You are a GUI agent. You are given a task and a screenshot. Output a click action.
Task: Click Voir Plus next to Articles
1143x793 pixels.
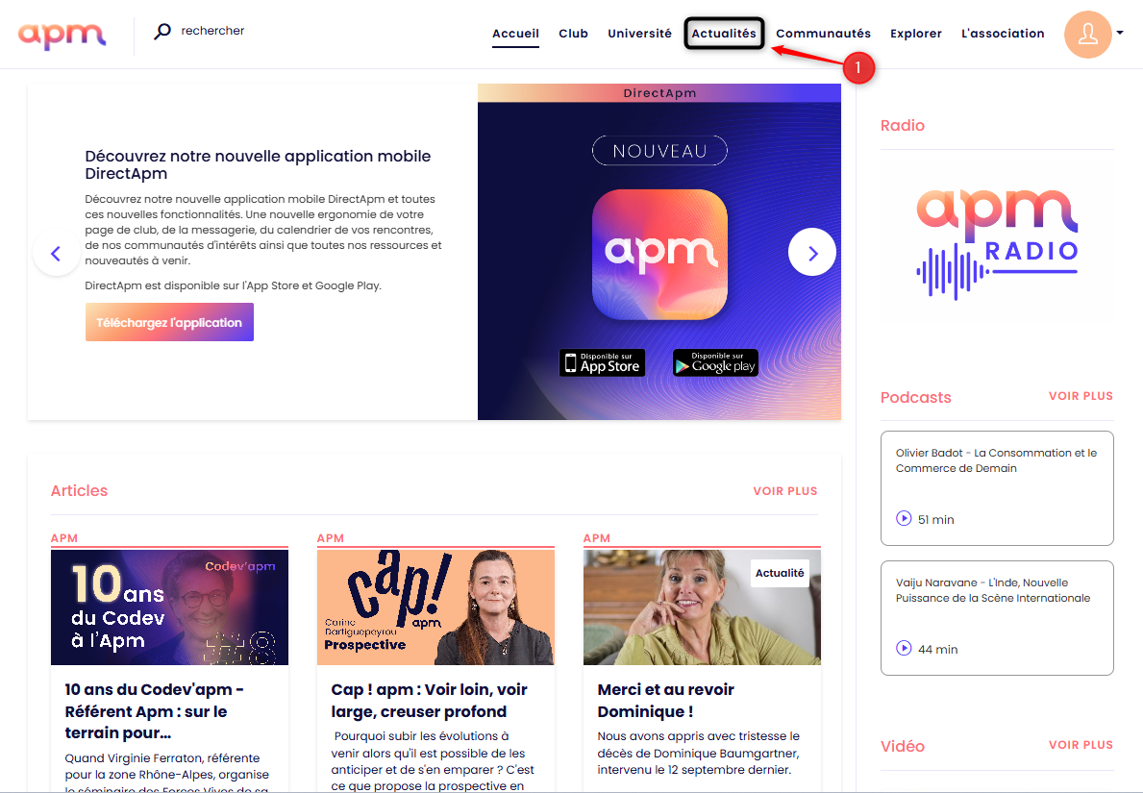[x=785, y=491]
